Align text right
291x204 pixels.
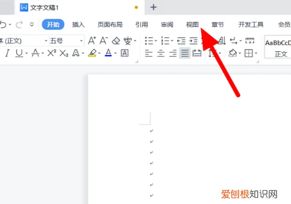[173, 53]
